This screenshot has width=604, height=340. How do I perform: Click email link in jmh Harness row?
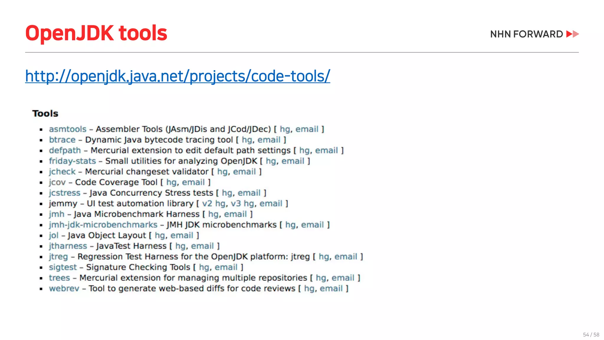[x=236, y=214]
